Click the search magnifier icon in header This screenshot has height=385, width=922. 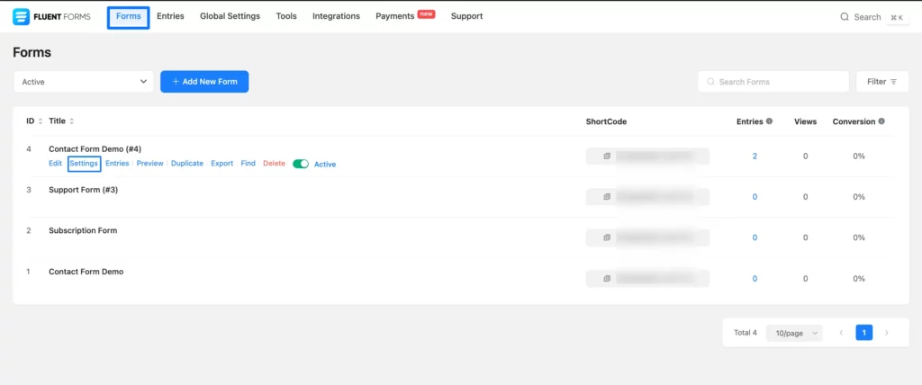coord(844,16)
